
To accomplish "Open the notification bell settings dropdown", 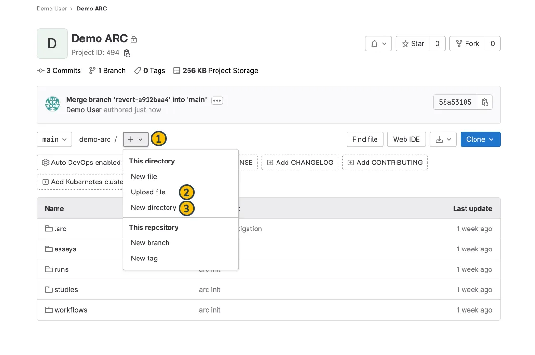I will coord(378,44).
